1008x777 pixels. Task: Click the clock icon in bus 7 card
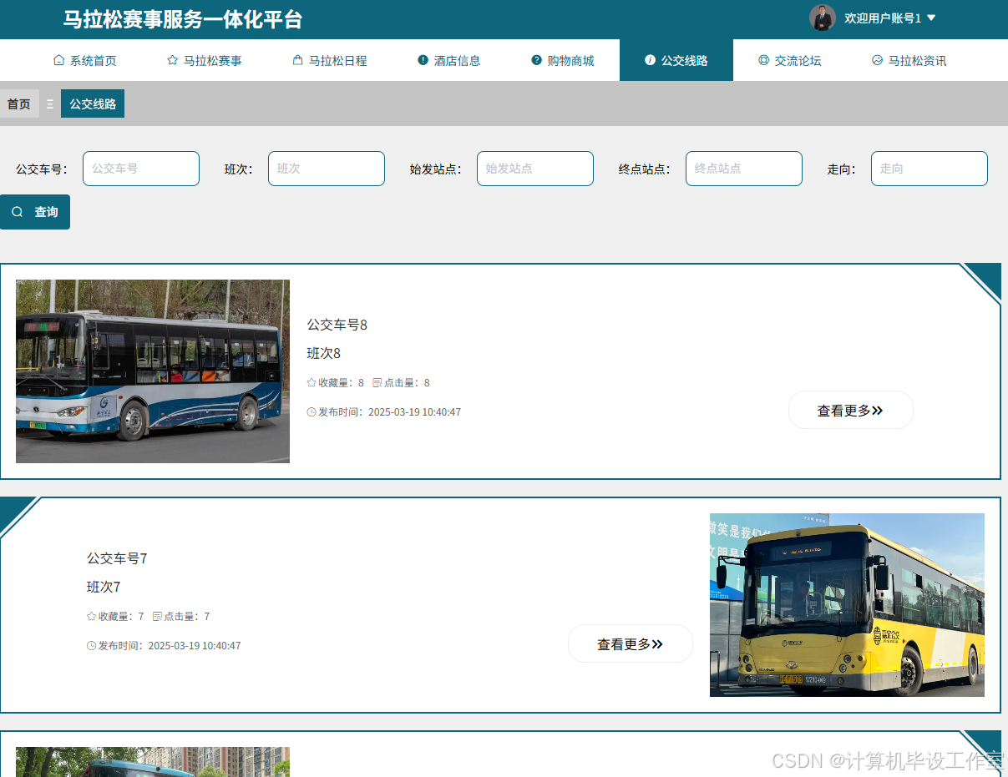tap(92, 646)
